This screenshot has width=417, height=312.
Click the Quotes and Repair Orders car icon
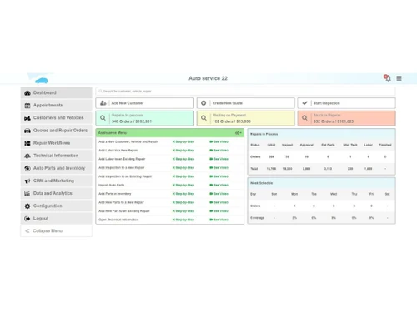(x=28, y=131)
